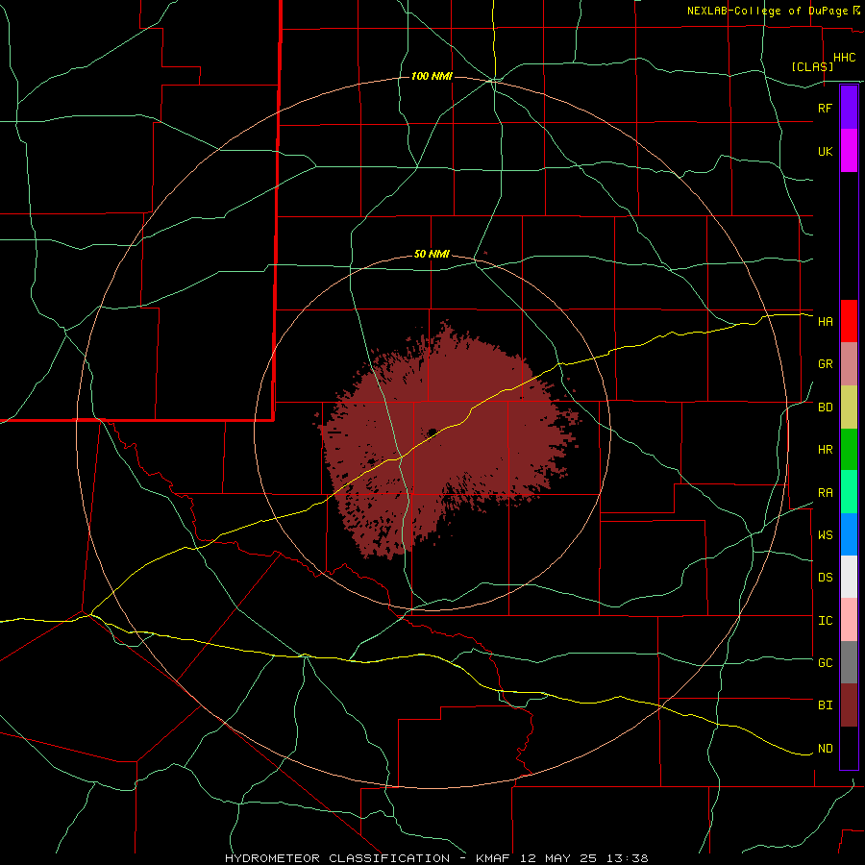
Task: Click the "GR" legend label
Action: pyautogui.click(x=825, y=364)
